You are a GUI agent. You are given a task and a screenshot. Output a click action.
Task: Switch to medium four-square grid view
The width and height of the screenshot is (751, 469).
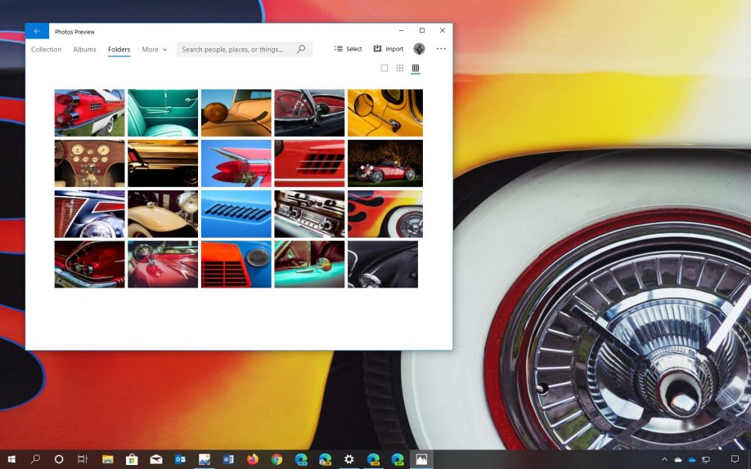pos(400,68)
